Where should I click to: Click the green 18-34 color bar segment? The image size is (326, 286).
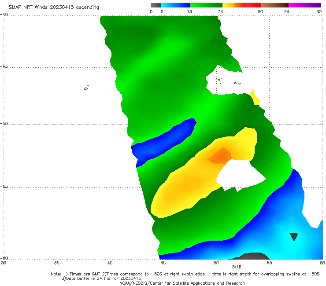[206, 5]
